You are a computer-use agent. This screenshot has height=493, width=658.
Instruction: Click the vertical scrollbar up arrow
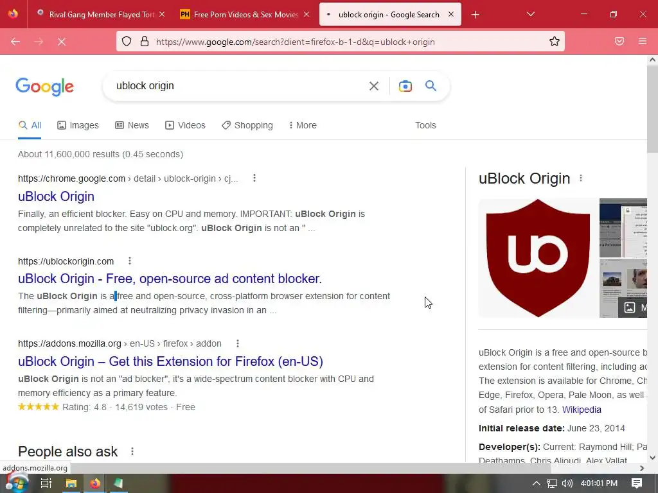tap(653, 60)
